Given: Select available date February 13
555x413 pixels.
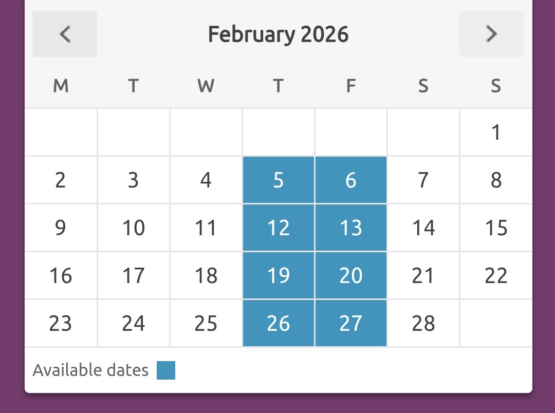Looking at the screenshot, I should tap(351, 228).
